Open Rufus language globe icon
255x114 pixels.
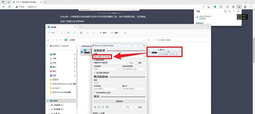click(95, 107)
